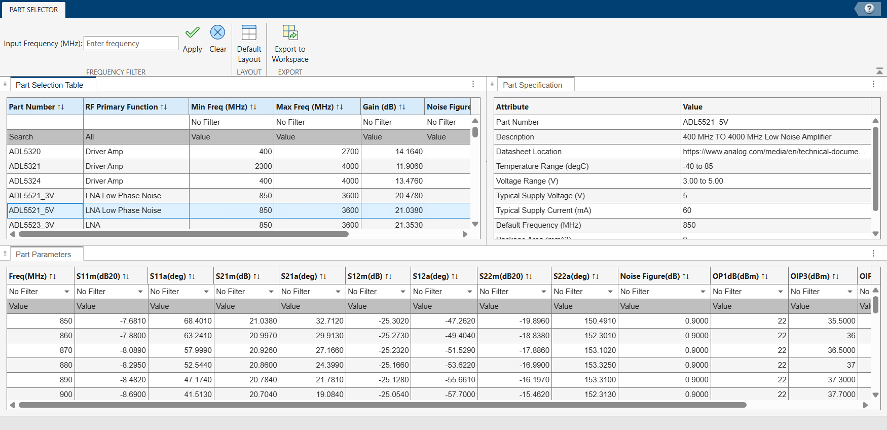The height and width of the screenshot is (430, 887).
Task: Open S21m(dB) filter dropdown
Action: click(271, 292)
